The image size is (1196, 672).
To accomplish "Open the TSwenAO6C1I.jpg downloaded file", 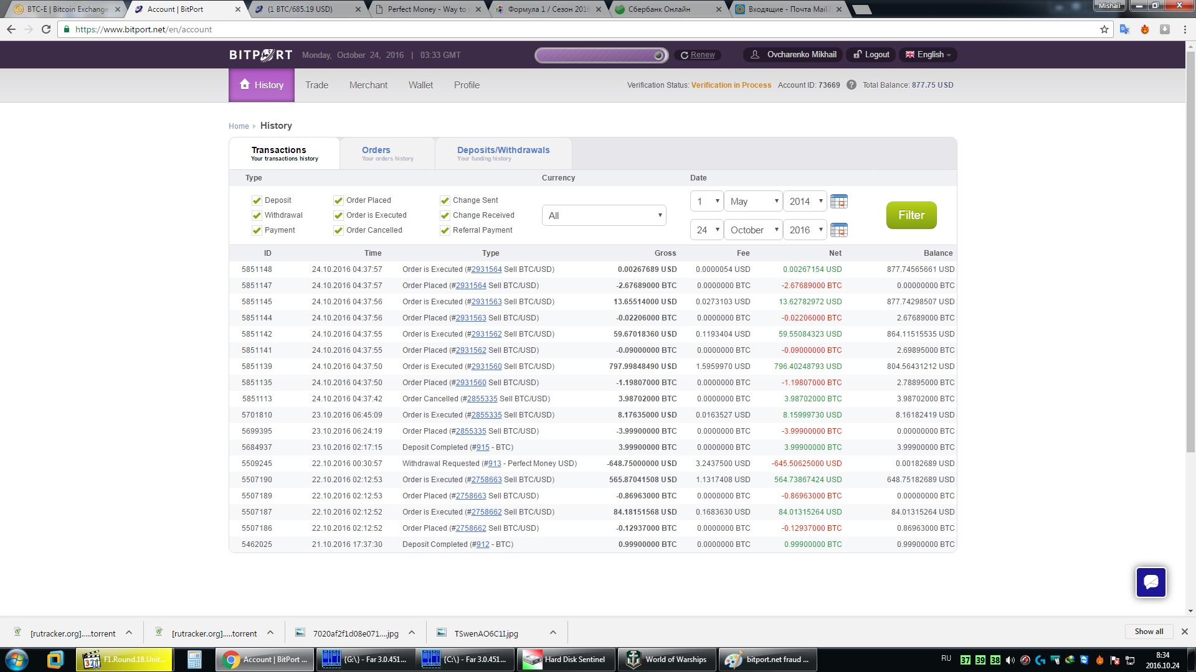I will pos(486,633).
